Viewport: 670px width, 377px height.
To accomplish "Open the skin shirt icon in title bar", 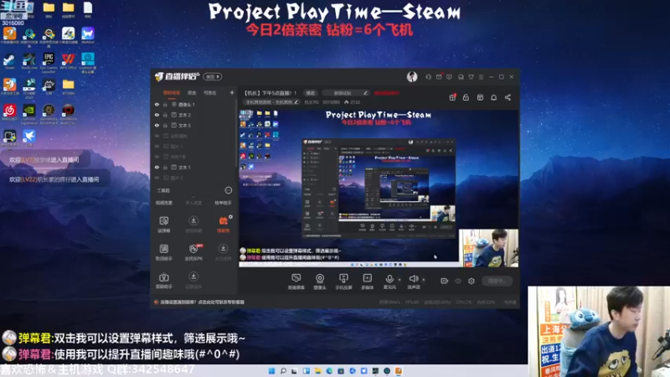I will click(471, 77).
